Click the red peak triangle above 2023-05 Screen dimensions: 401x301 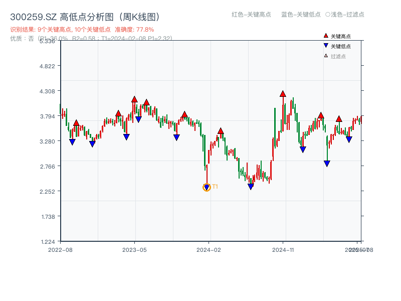click(x=134, y=99)
